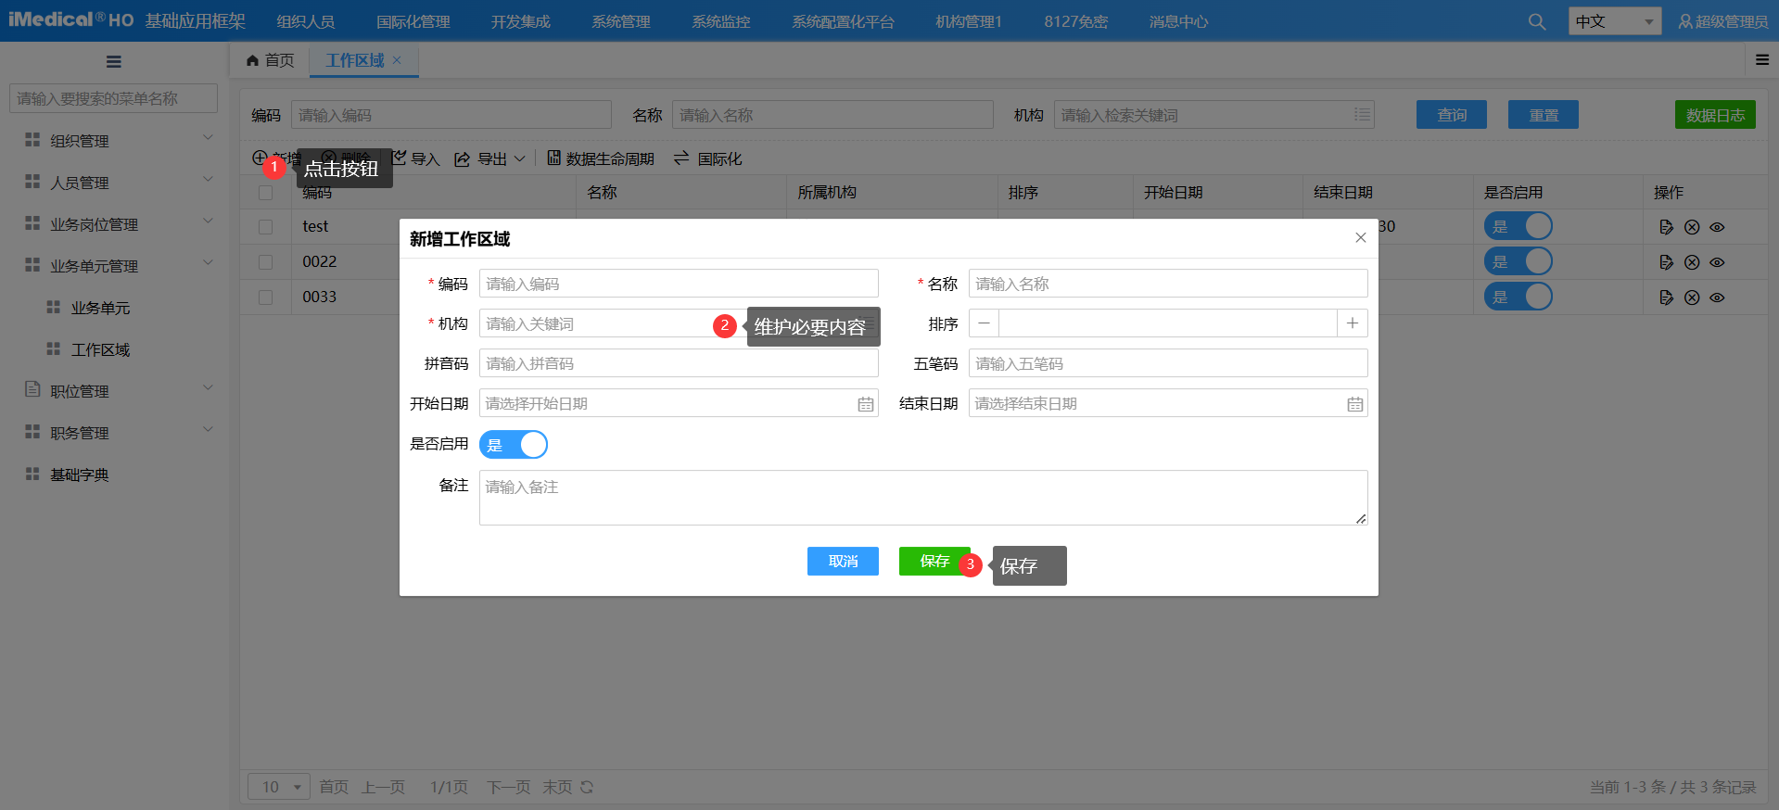Switch to the 首页 tab
Viewport: 1779px width, 810px height.
click(x=271, y=60)
